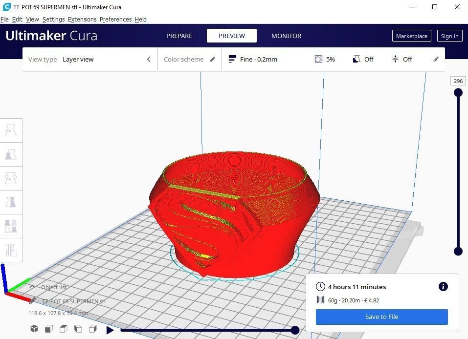468x339 pixels.
Task: Click the simulation path slider handle
Action: coord(295,330)
